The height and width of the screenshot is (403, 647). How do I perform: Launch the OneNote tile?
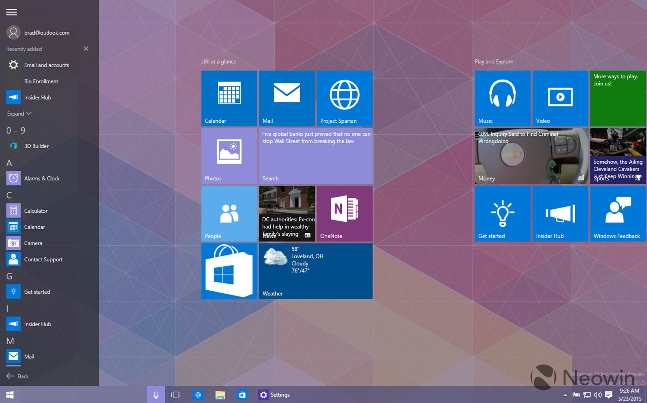(x=344, y=213)
